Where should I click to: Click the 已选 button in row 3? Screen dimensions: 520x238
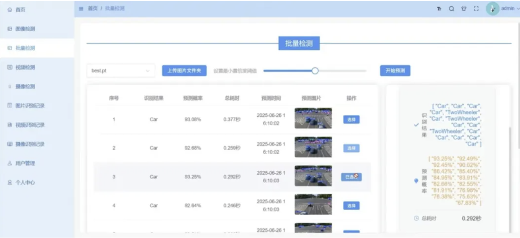coord(351,177)
